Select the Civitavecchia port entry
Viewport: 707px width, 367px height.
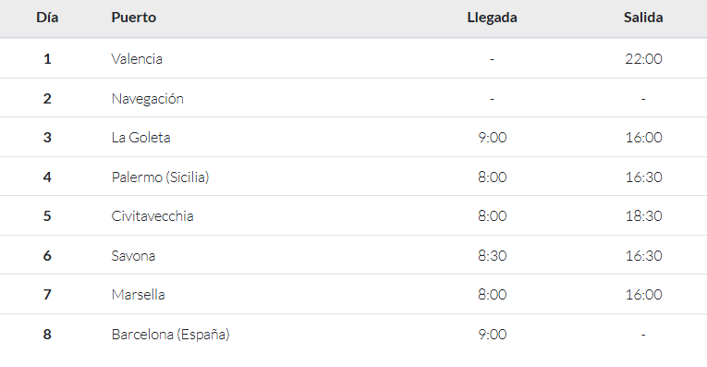(152, 216)
